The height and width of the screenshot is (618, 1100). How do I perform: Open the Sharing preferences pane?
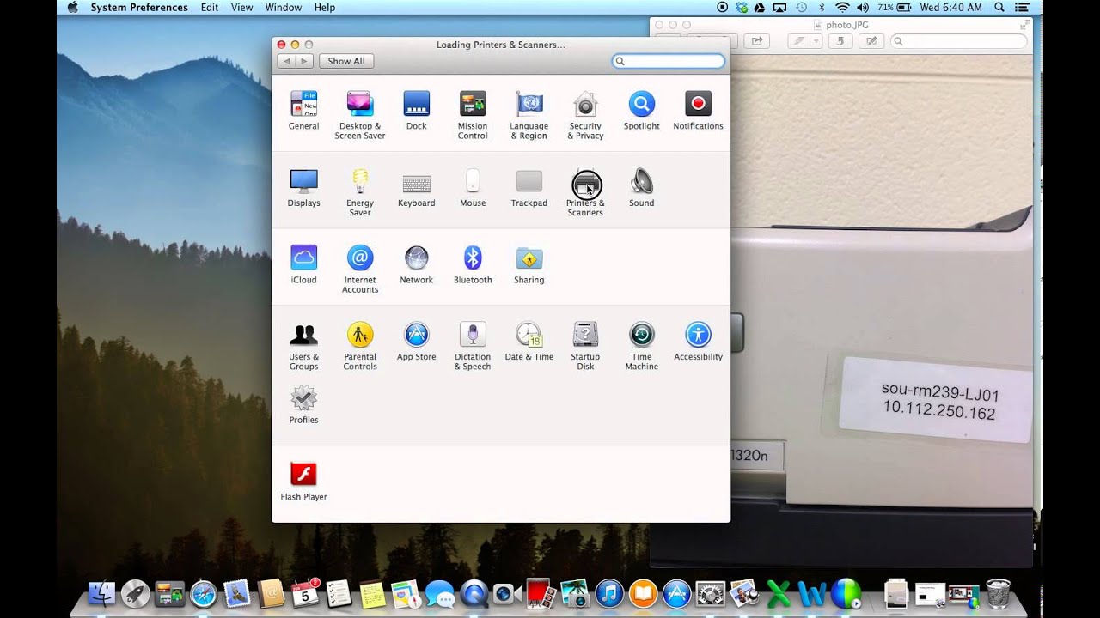(x=529, y=264)
